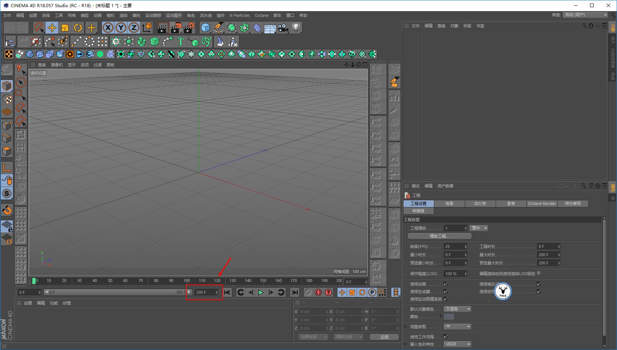Jump to the start of animation

click(x=228, y=292)
